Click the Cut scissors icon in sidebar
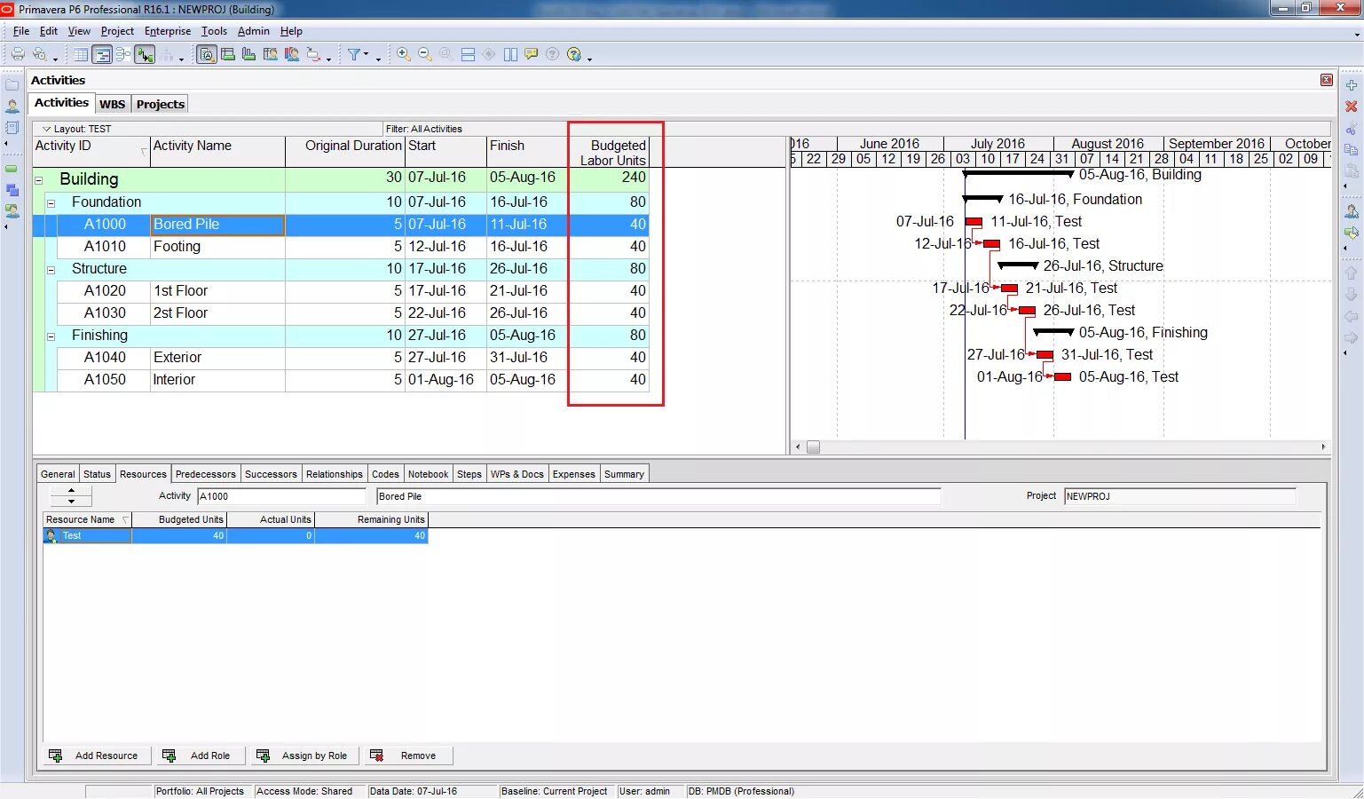The height and width of the screenshot is (799, 1364). click(1352, 129)
